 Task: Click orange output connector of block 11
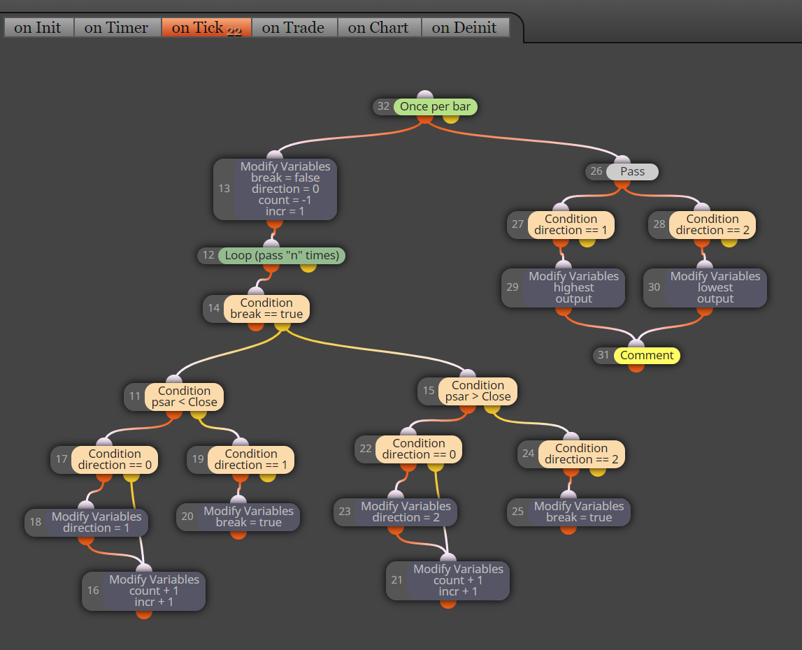pos(174,414)
